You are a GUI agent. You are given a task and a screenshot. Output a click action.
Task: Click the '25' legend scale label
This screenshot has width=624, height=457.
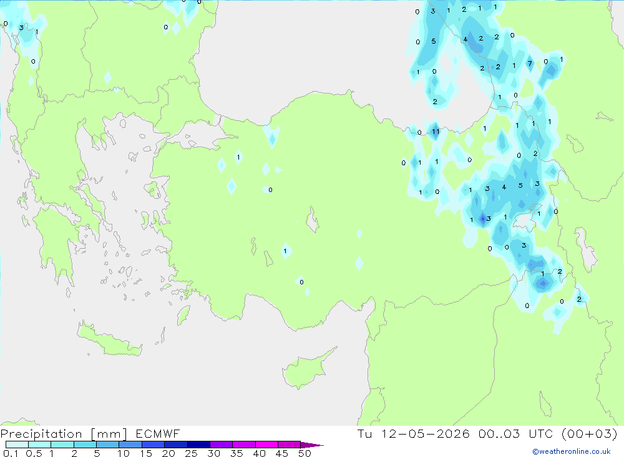point(191,453)
